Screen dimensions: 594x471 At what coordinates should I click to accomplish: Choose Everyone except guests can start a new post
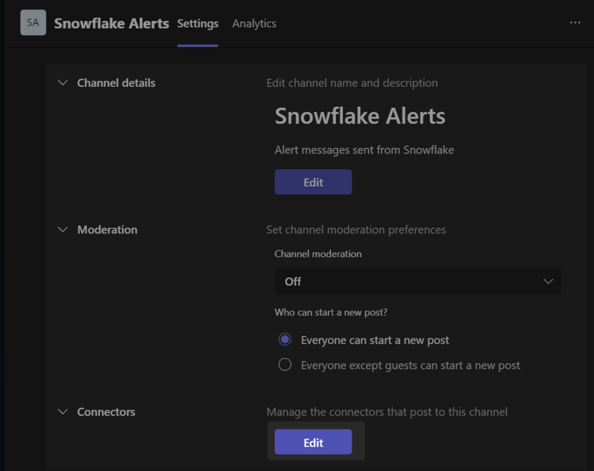[285, 364]
